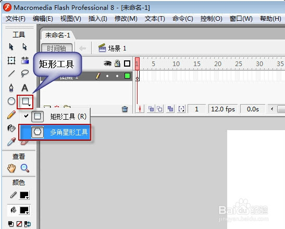
Task: Select the Oval tool
Action: (x=11, y=101)
